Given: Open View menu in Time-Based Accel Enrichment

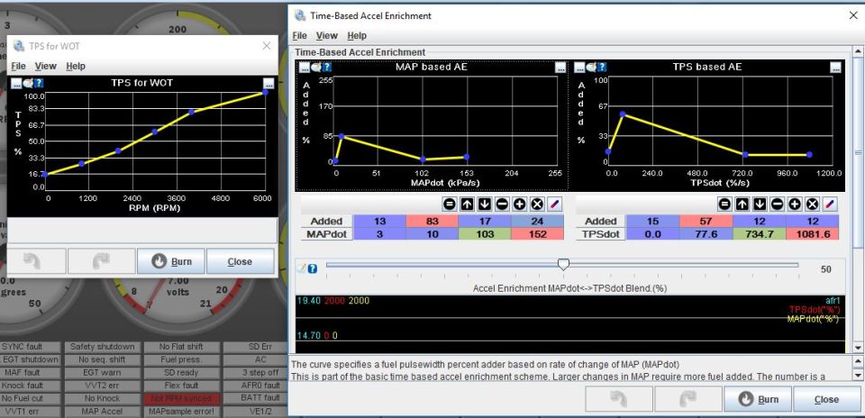Looking at the screenshot, I should pos(326,35).
